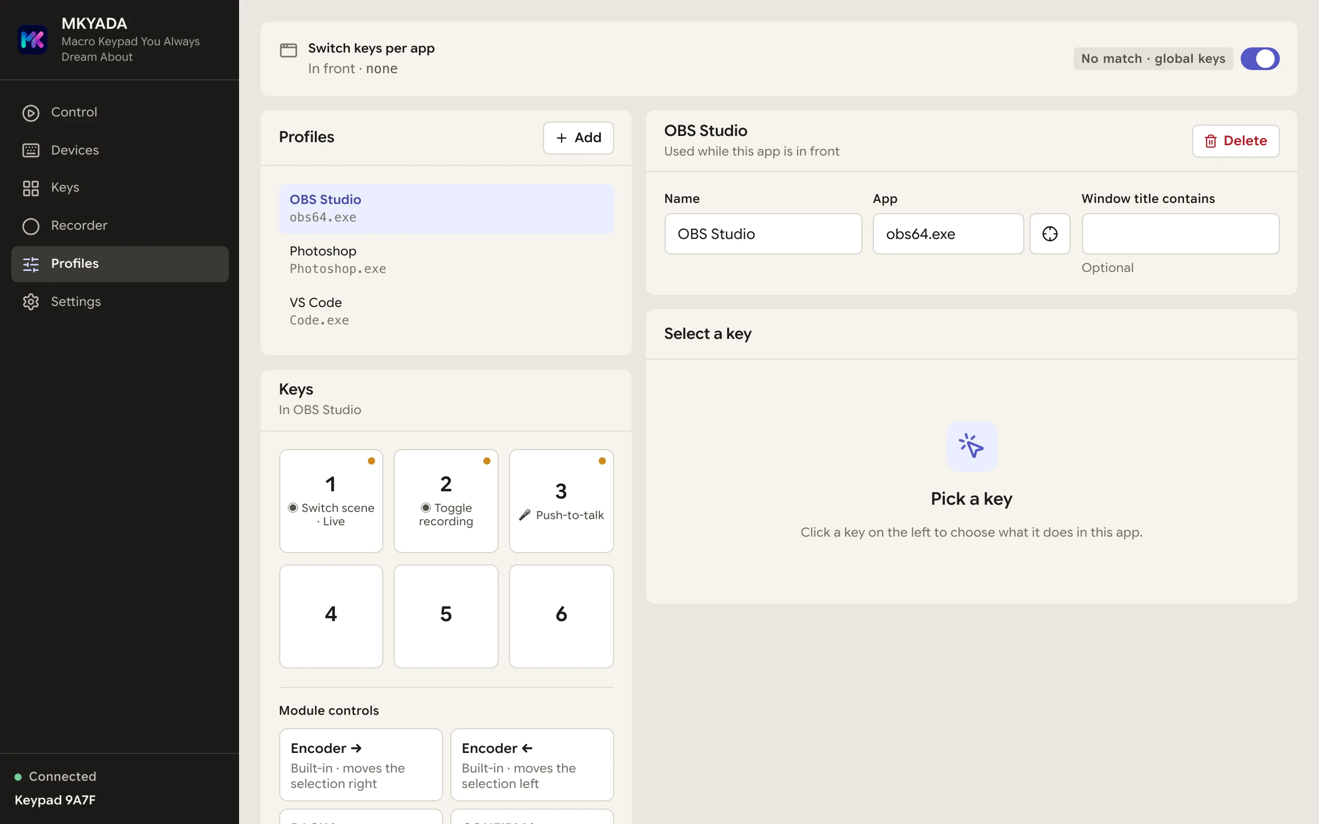Toggle the Switch keys per app switch

[x=1260, y=59]
